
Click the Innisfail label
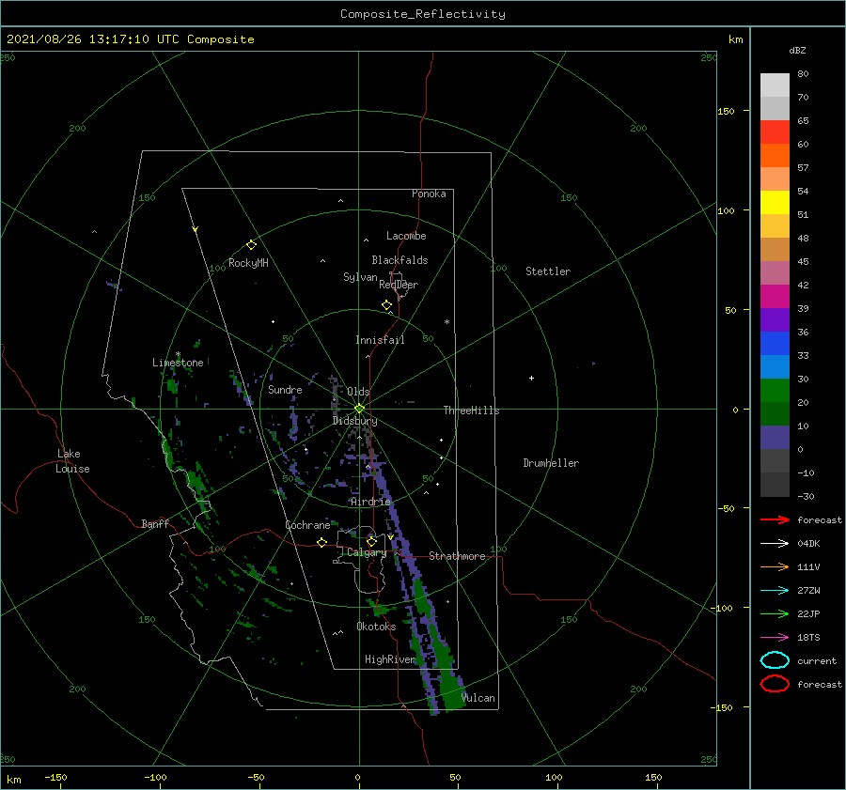point(380,340)
